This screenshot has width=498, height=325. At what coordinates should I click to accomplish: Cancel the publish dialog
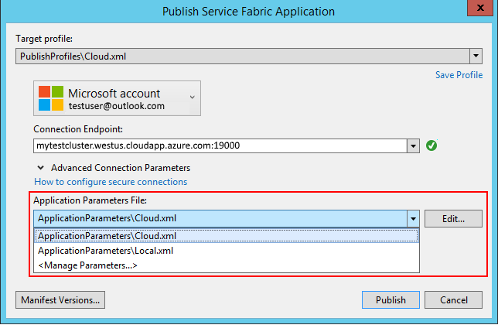click(x=453, y=300)
